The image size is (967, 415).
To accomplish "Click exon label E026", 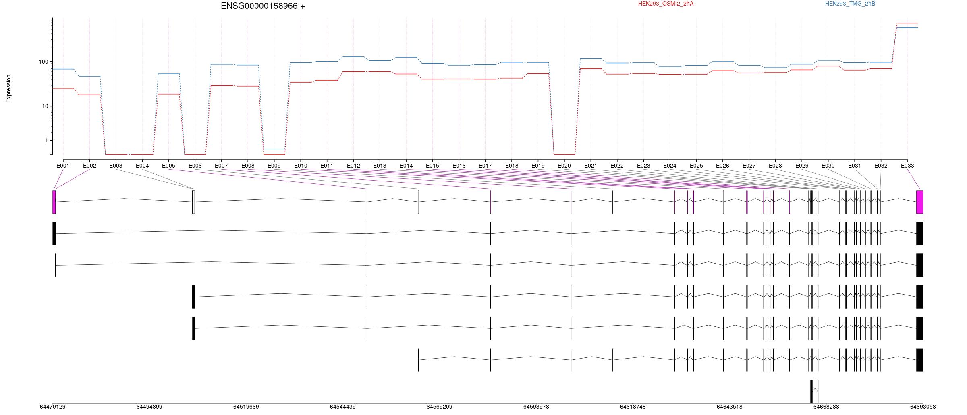I will (722, 166).
